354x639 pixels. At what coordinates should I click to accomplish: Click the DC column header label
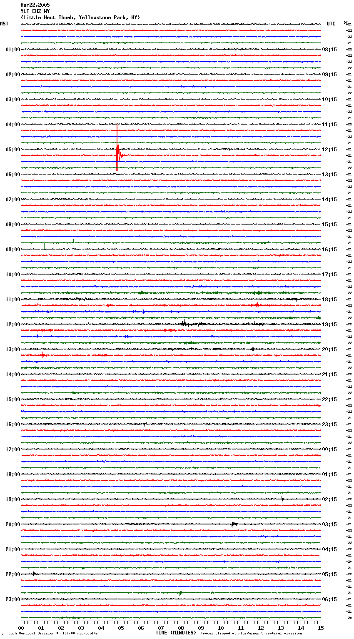[x=346, y=22]
